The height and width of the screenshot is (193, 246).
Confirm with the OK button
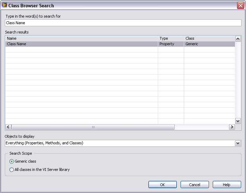[x=162, y=185]
